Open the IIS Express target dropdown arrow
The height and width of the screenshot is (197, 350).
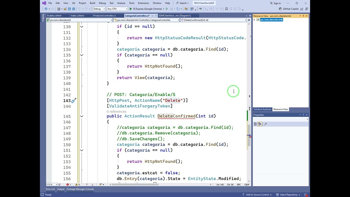[x=164, y=9]
